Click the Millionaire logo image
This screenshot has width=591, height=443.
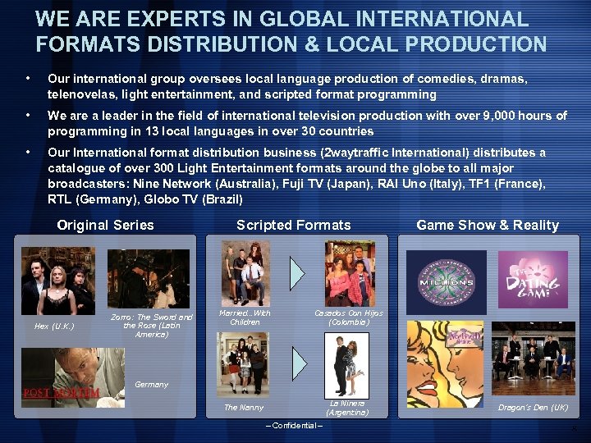click(447, 282)
